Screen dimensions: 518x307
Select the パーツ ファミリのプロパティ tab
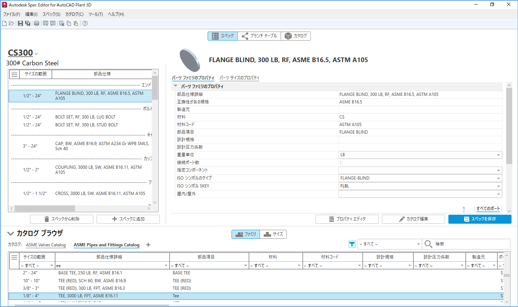click(193, 78)
